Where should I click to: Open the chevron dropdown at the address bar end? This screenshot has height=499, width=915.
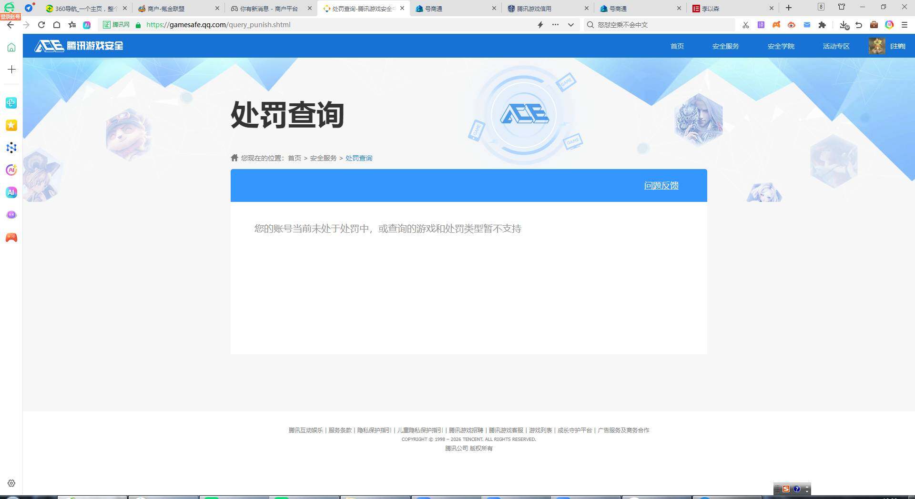(x=570, y=25)
